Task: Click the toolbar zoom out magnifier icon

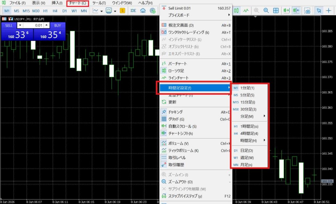Action: pyautogui.click(x=266, y=10)
